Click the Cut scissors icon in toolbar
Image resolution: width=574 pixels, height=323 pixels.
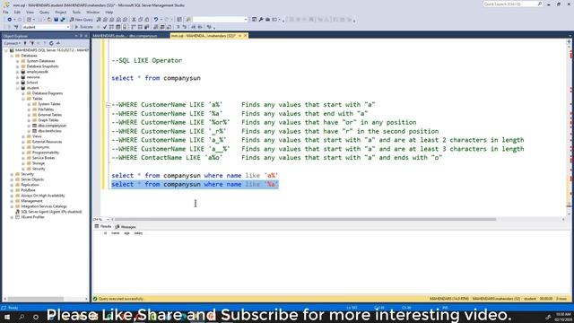[x=134, y=20]
